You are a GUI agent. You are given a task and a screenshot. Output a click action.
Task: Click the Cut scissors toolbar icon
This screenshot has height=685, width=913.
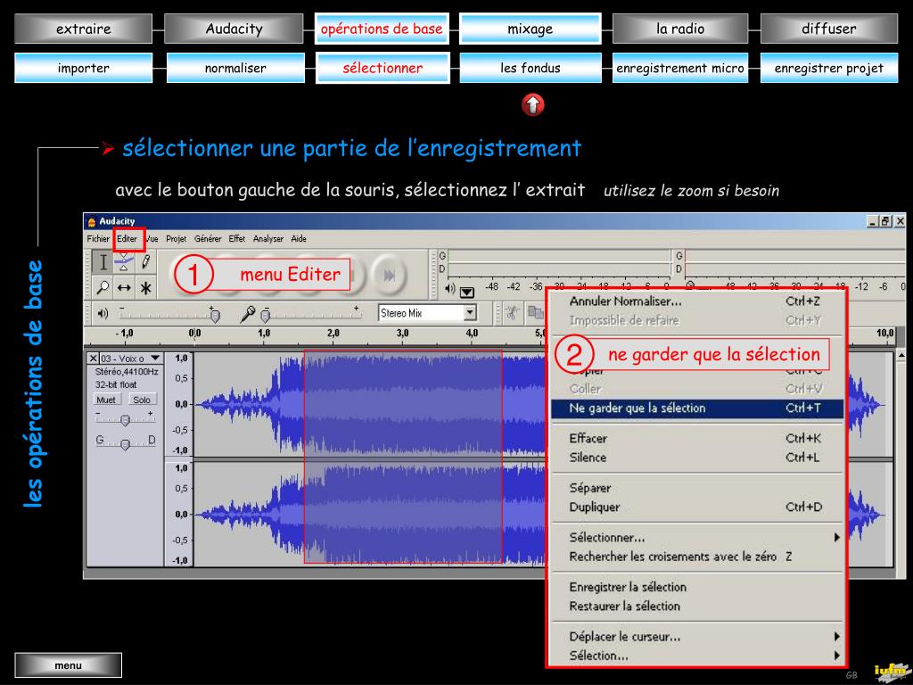513,313
